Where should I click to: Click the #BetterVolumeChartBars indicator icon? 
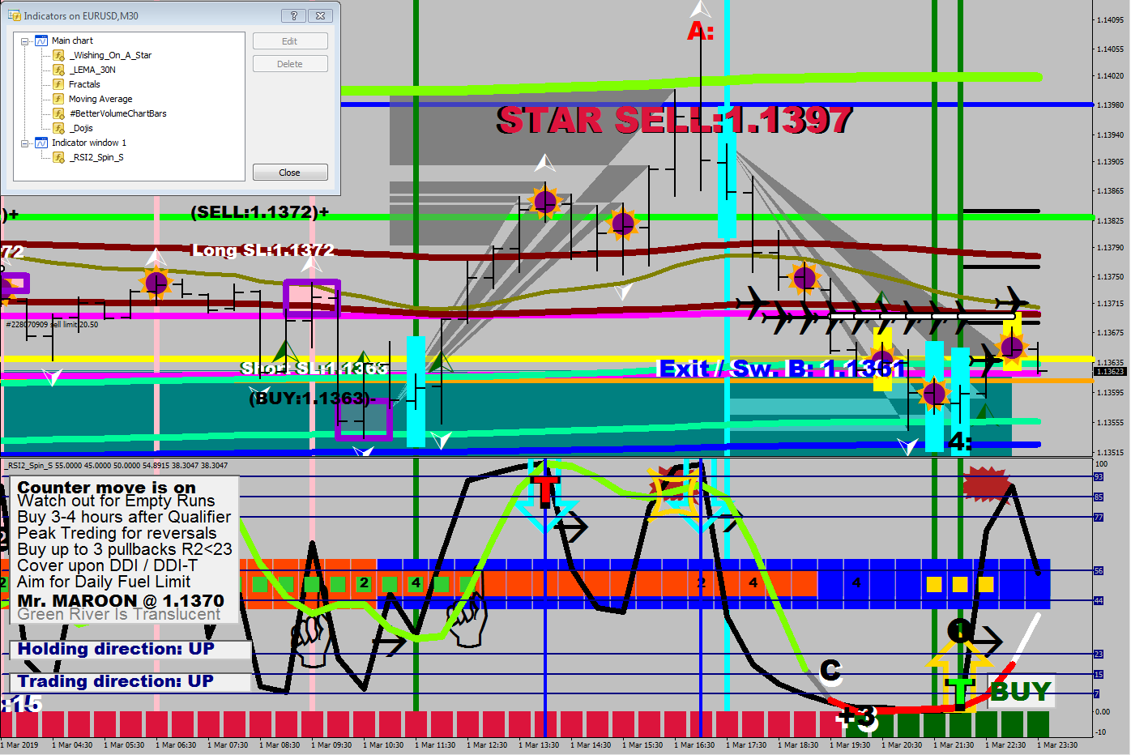click(x=58, y=113)
